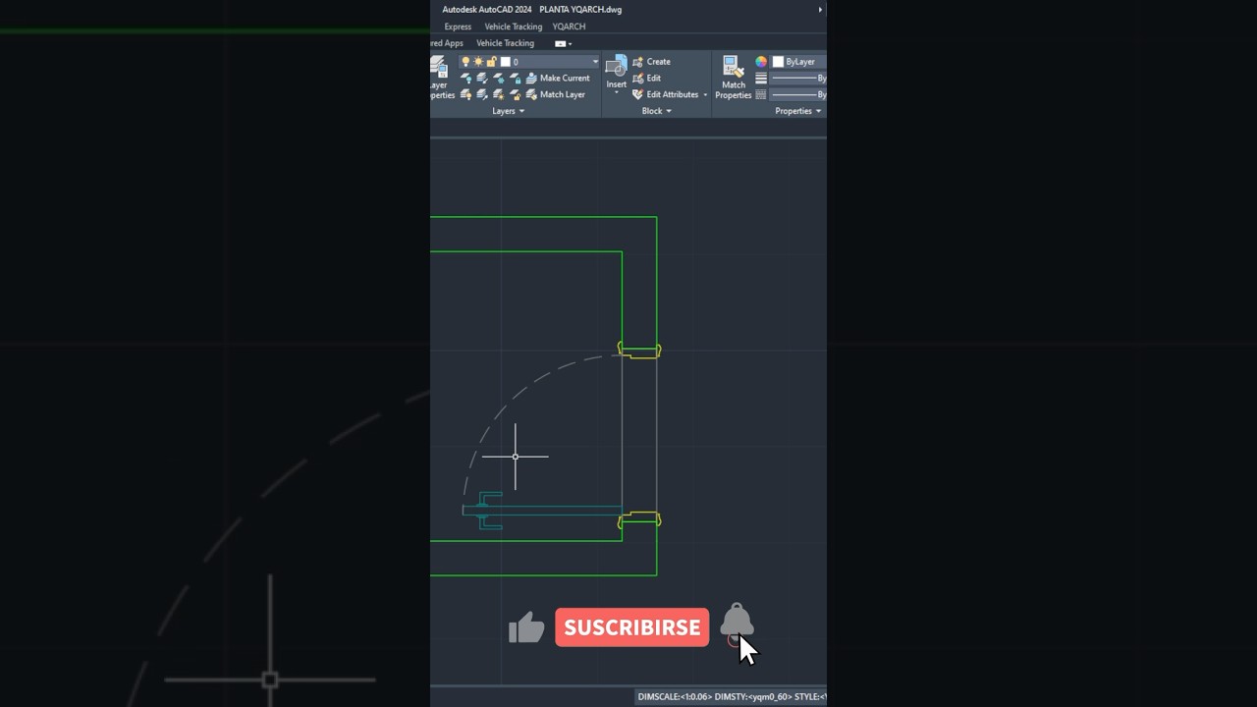Click the thumbs up like icon

[526, 627]
